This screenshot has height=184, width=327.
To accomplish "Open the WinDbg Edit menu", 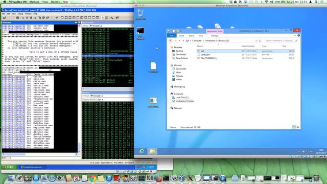I will pyautogui.click(x=8, y=14).
